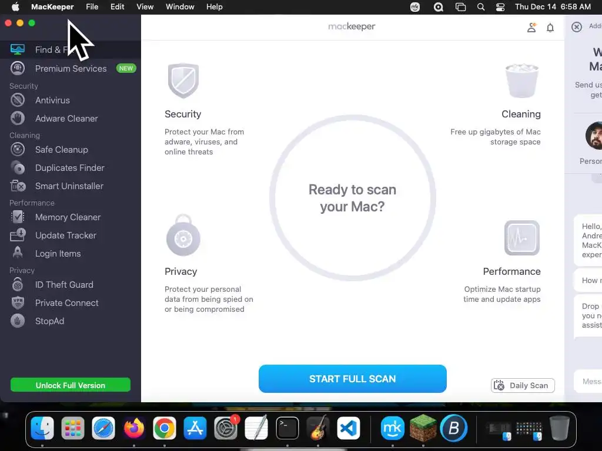
Task: Open App Store from the dock
Action: 195,428
